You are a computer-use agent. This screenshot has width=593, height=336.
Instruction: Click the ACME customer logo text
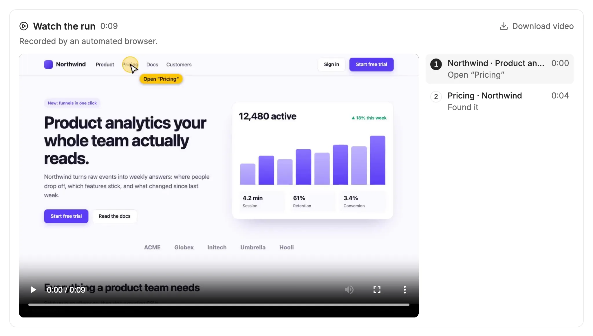click(x=152, y=247)
